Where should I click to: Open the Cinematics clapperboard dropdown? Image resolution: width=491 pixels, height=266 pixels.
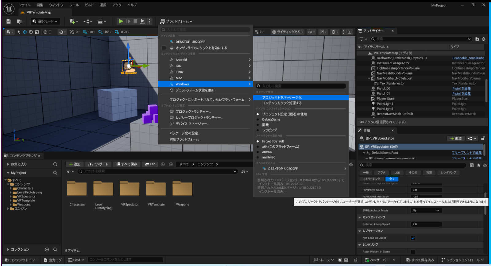[102, 21]
